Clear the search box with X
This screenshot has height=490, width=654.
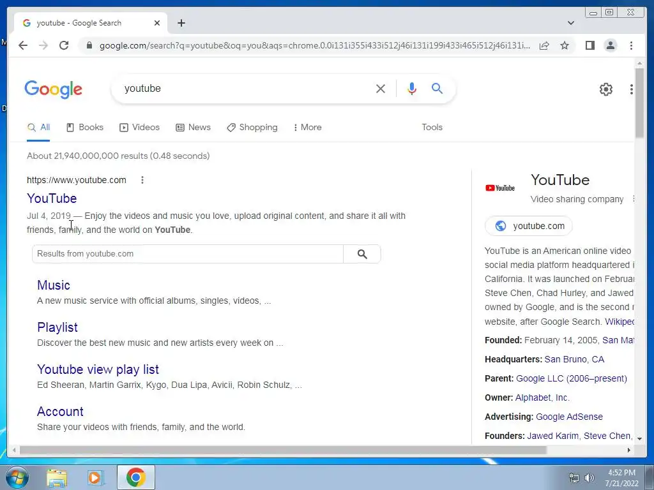coord(381,88)
